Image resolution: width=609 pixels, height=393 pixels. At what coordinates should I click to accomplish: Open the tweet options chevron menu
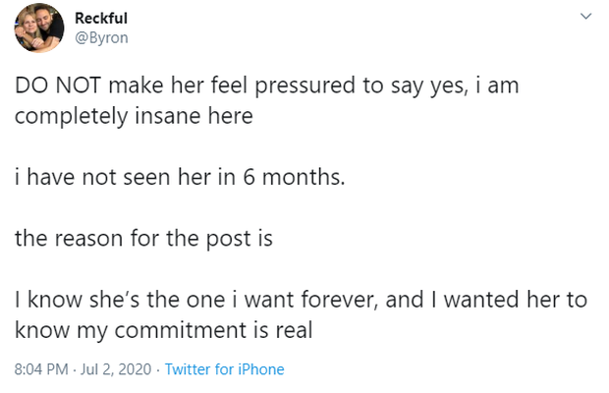(586, 17)
